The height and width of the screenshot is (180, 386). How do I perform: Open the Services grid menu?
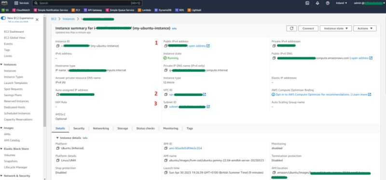[x=22, y=3]
